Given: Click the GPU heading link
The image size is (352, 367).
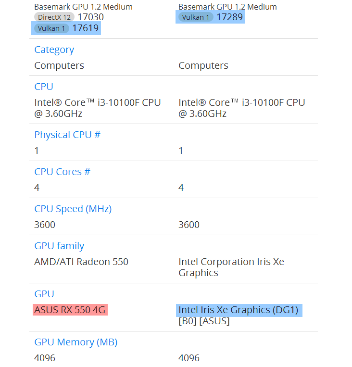Looking at the screenshot, I should point(44,294).
